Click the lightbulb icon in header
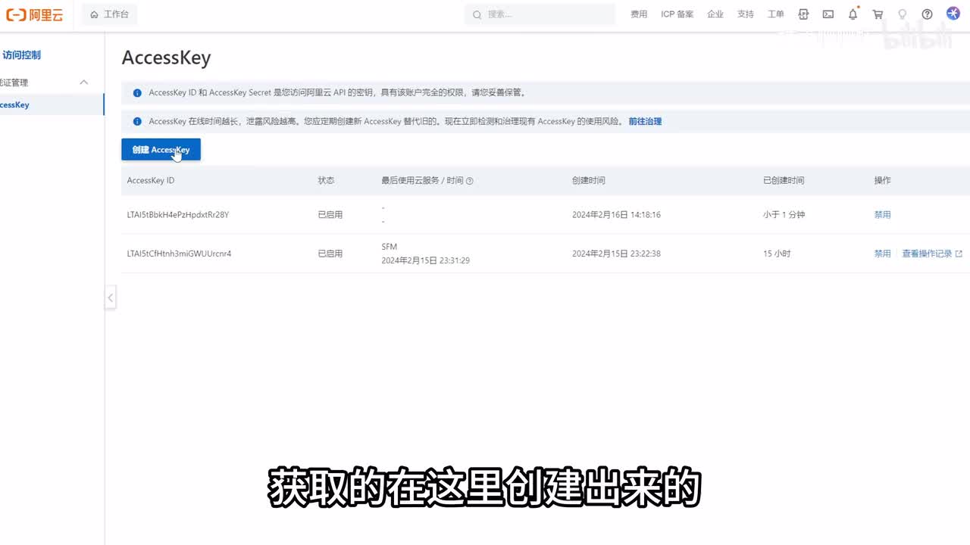Image resolution: width=970 pixels, height=545 pixels. click(902, 14)
